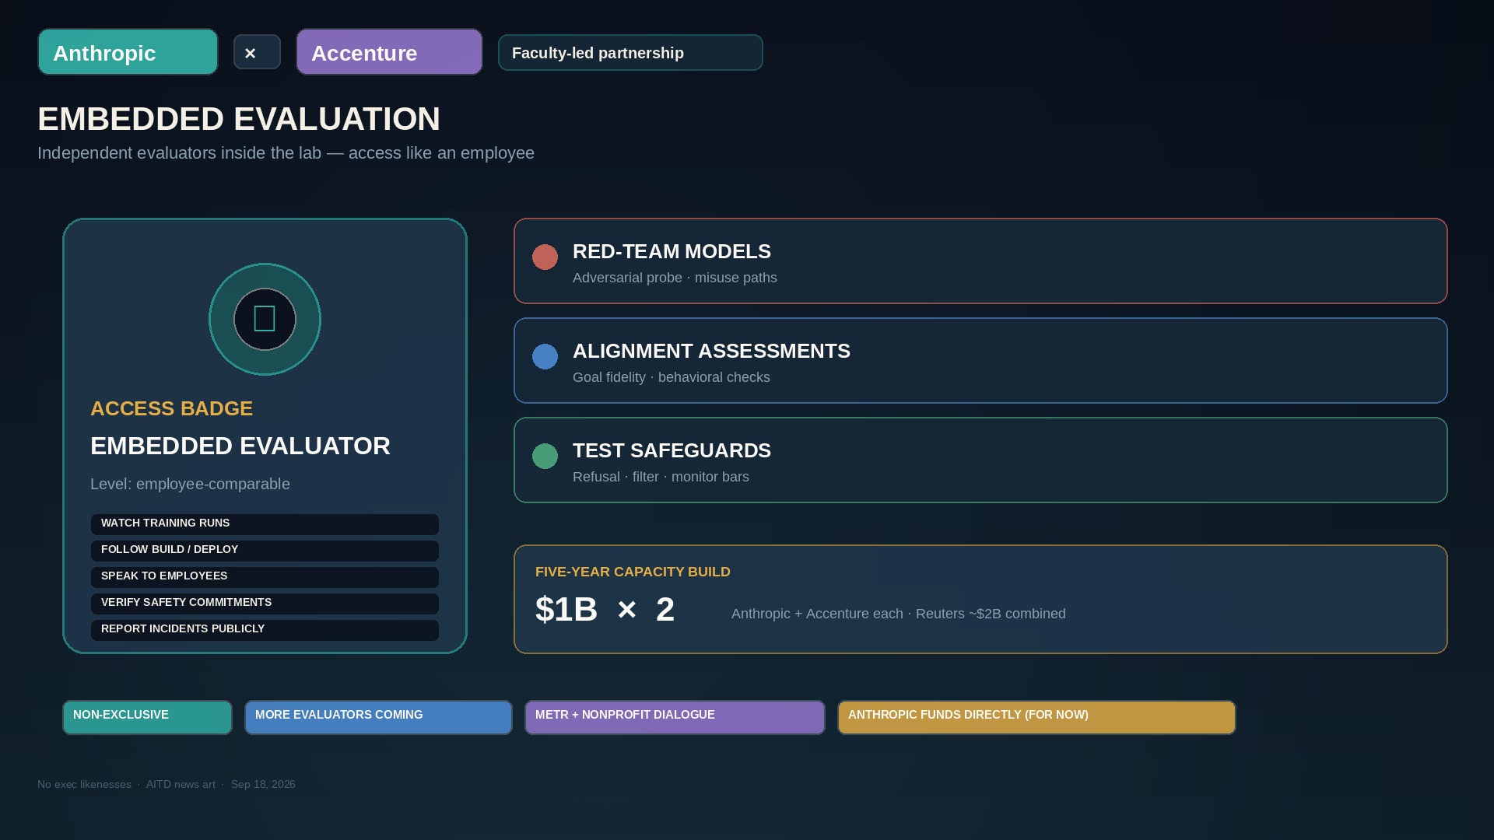The height and width of the screenshot is (840, 1494).
Task: Click the Embedded Evaluator title
Action: point(240,446)
